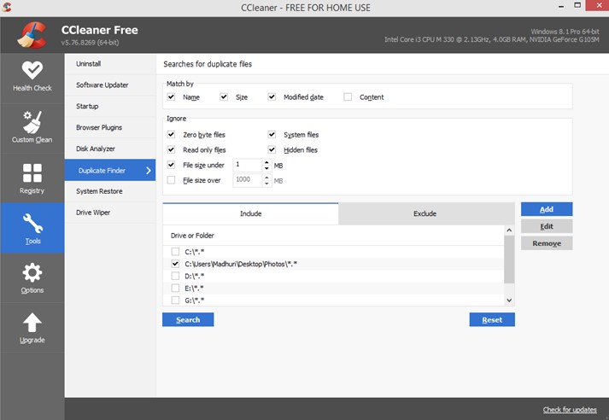Open Disk Analyzer tool
The width and height of the screenshot is (609, 420).
(x=110, y=149)
